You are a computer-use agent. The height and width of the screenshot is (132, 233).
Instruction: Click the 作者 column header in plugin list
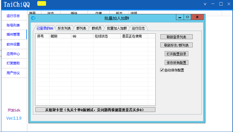click(99, 13)
